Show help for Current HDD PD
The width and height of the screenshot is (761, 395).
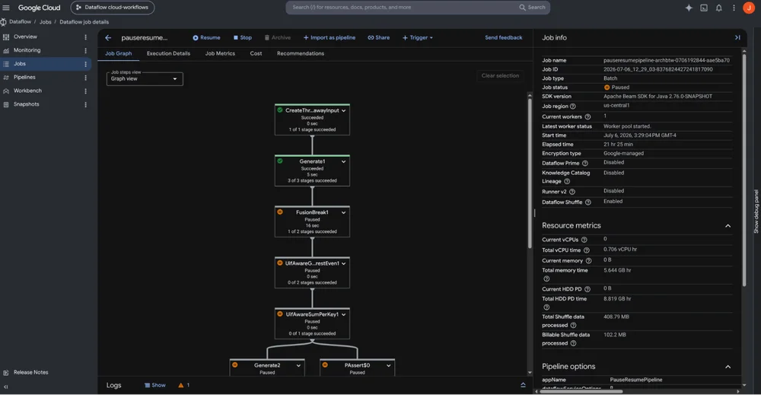pos(587,289)
